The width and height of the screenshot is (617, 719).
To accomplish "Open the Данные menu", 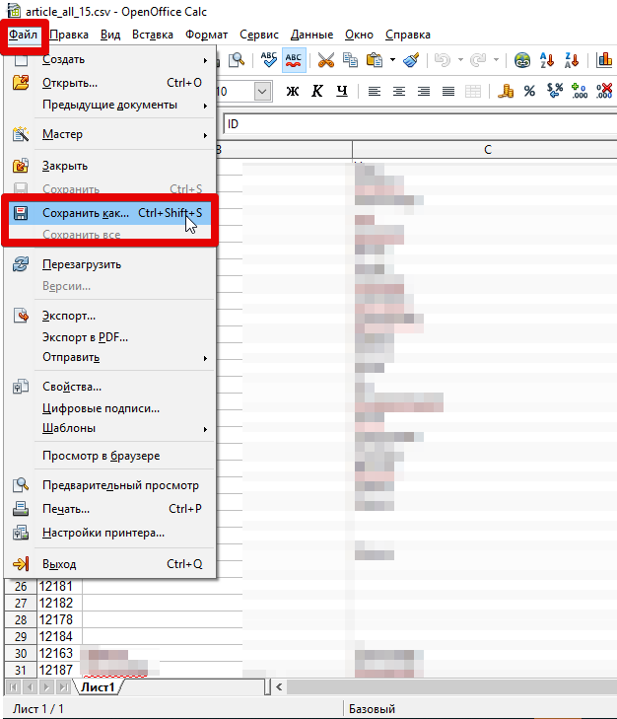I will tap(311, 35).
